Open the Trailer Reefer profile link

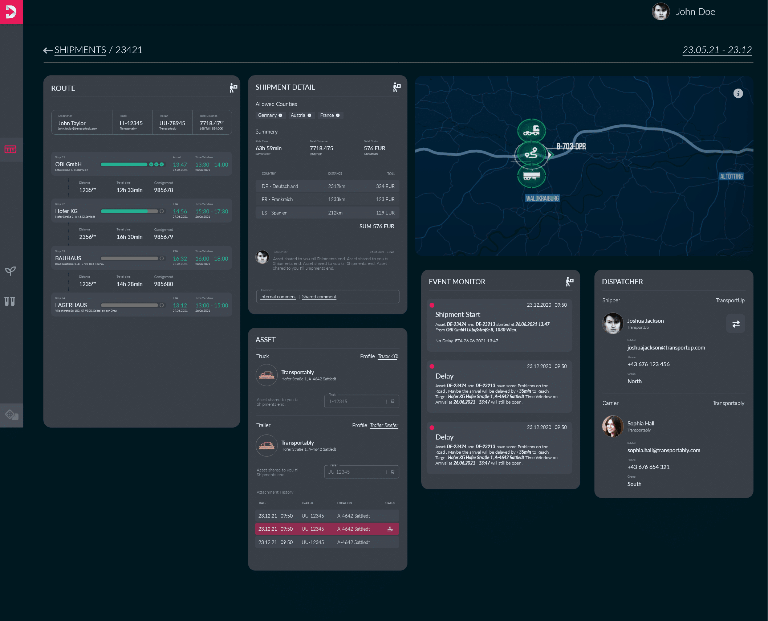tap(384, 425)
